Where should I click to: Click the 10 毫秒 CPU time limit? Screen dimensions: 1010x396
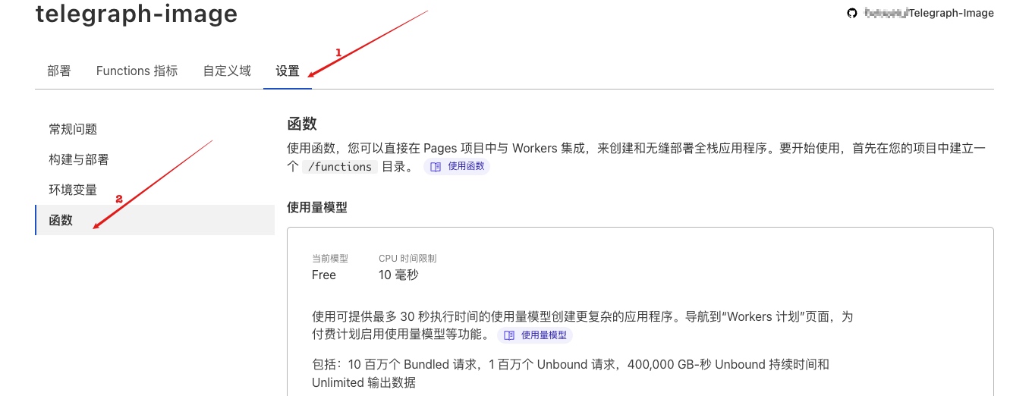[x=398, y=275]
